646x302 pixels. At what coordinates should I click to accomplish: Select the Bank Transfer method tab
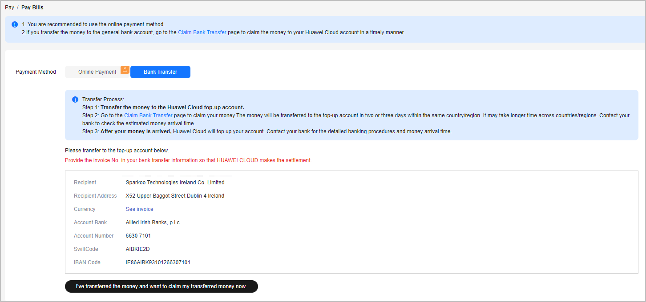coord(160,72)
